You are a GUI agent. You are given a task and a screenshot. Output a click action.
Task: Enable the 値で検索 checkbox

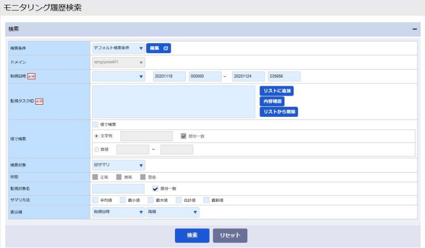95,124
